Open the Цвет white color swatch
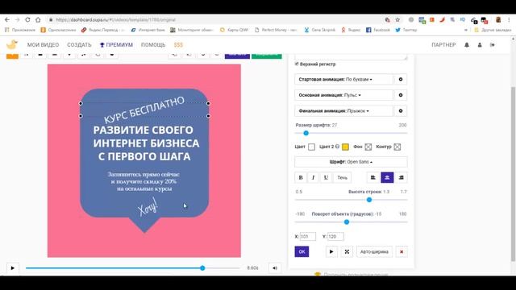This screenshot has width=516, height=290. pyautogui.click(x=312, y=147)
